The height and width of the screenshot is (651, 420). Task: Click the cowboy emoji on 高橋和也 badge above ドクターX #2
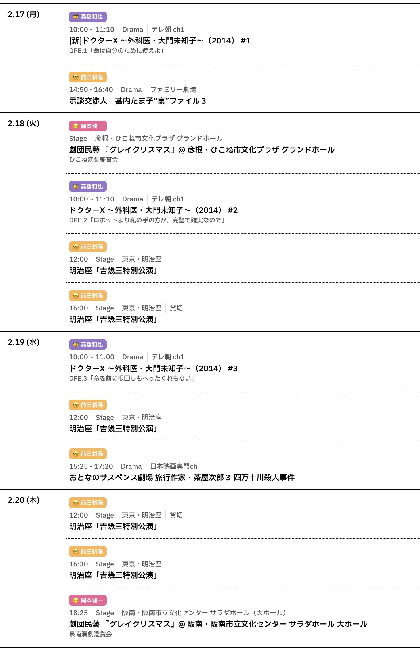75,187
